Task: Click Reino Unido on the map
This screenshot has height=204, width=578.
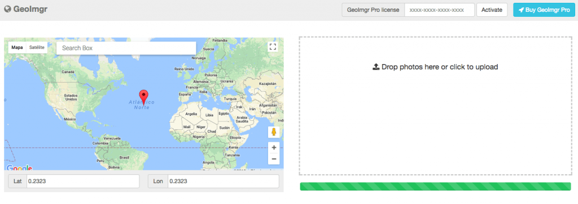Action: pos(184,69)
